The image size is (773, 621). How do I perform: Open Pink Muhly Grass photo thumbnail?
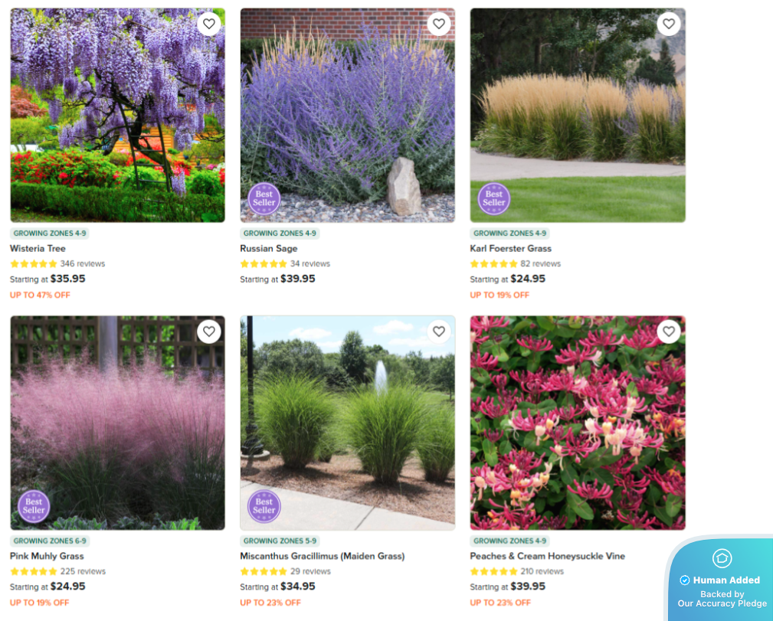(x=117, y=423)
